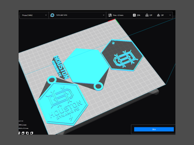
Task: Click the print profile sliders icon
Action: pyautogui.click(x=110, y=15)
